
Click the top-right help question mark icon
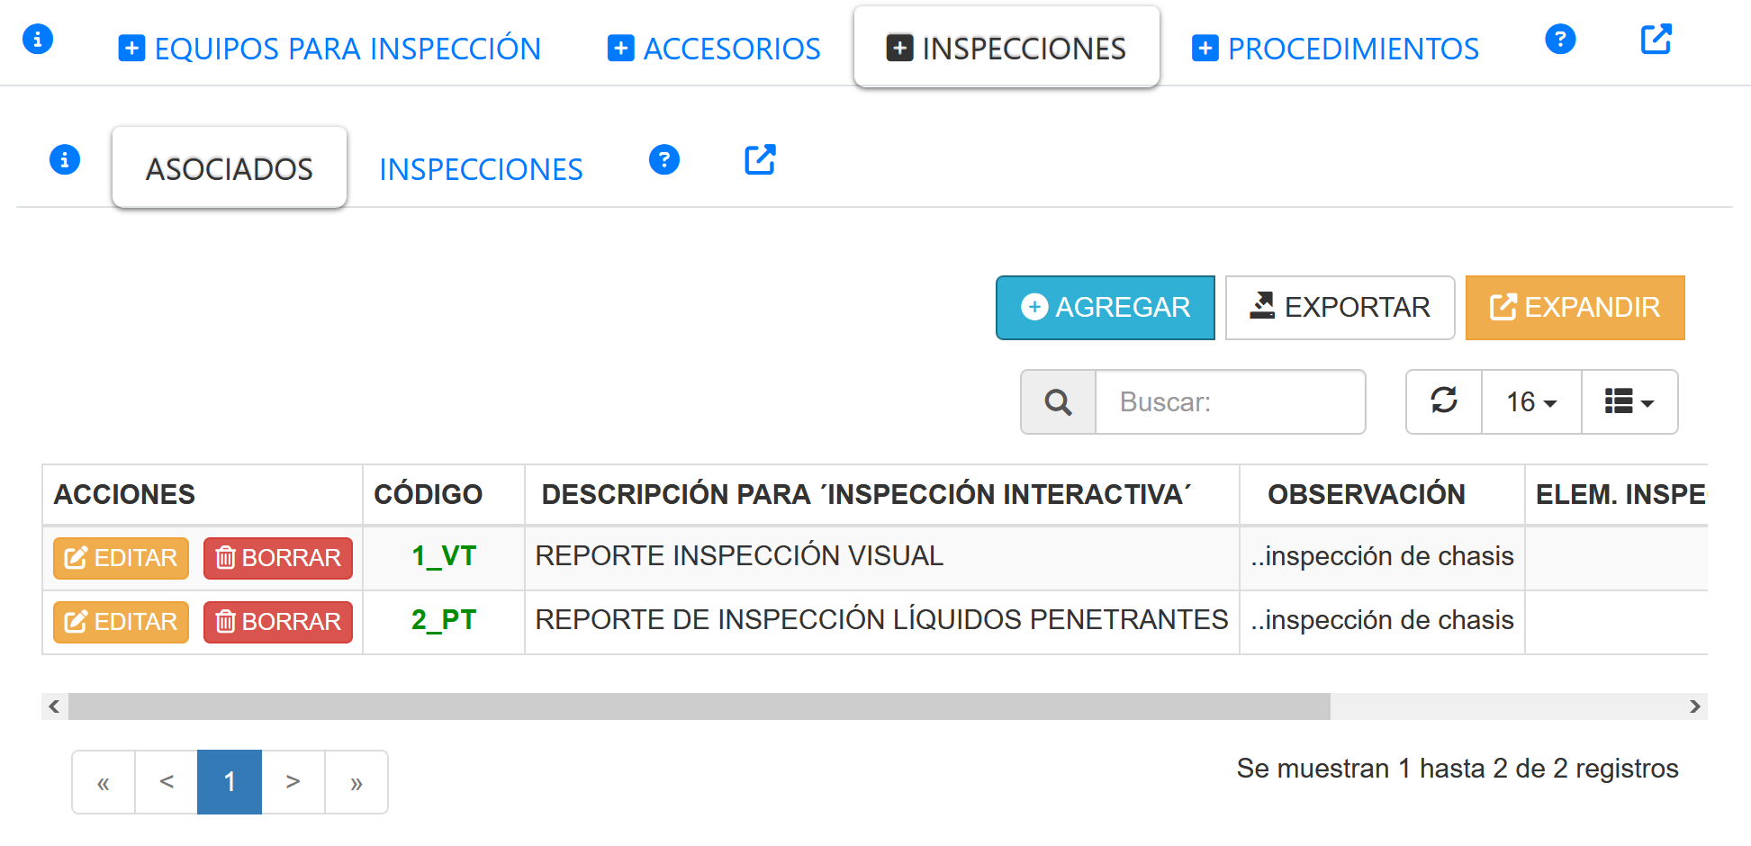(x=1559, y=40)
